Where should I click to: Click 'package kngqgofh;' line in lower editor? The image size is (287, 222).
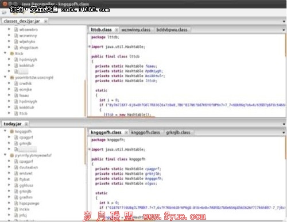tap(108, 140)
